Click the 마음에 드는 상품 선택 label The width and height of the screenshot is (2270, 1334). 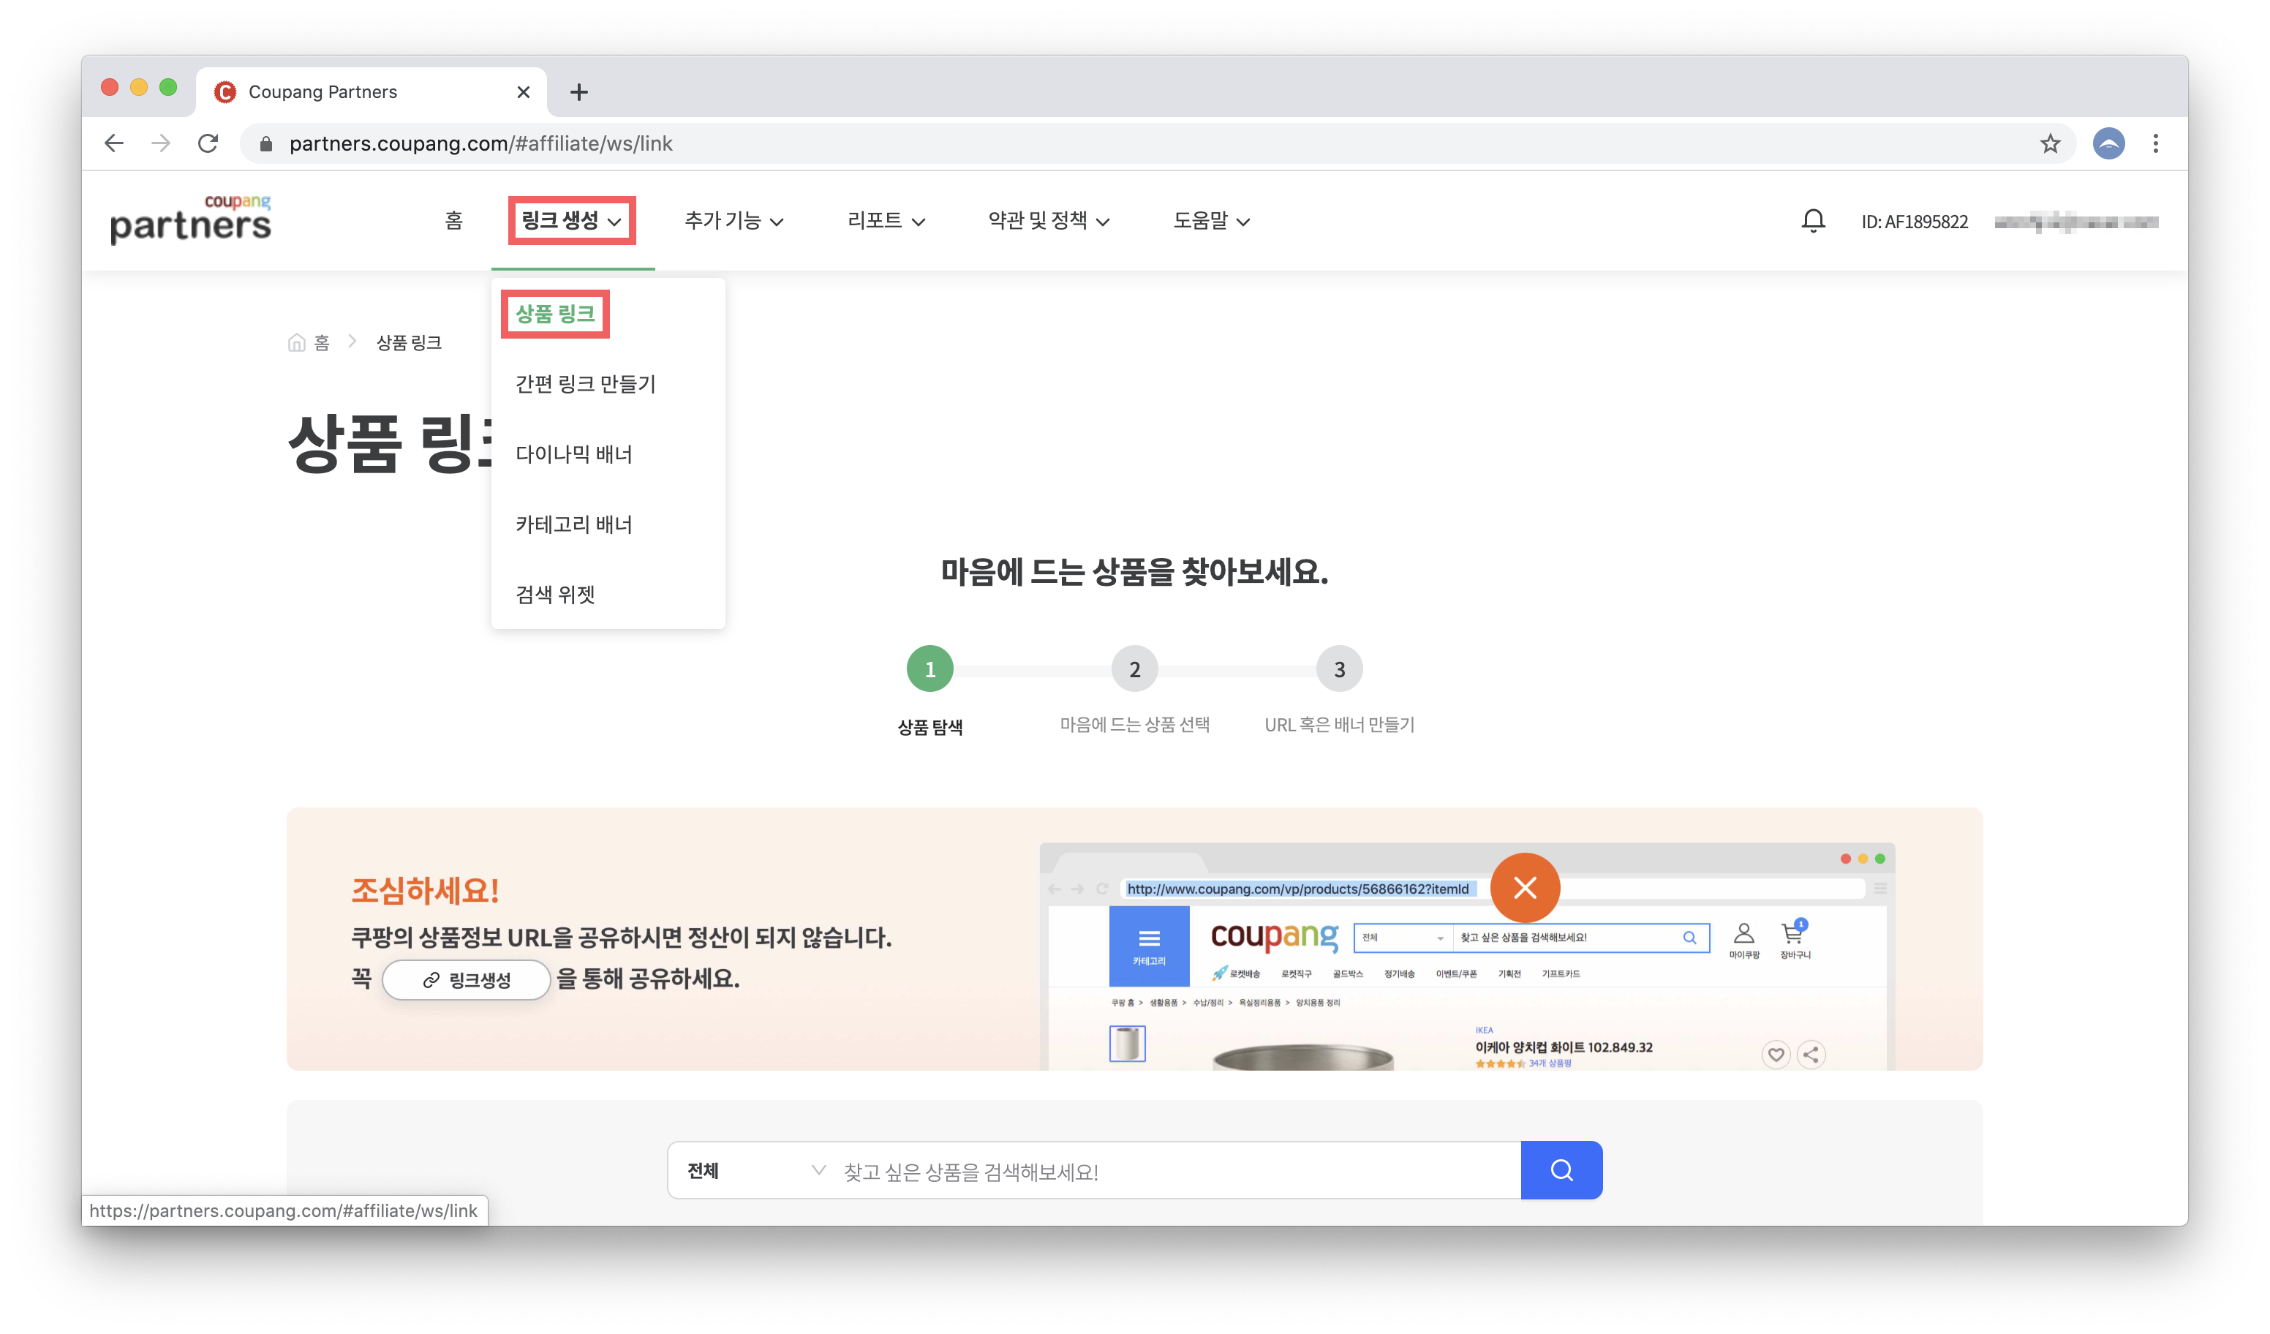coord(1134,724)
